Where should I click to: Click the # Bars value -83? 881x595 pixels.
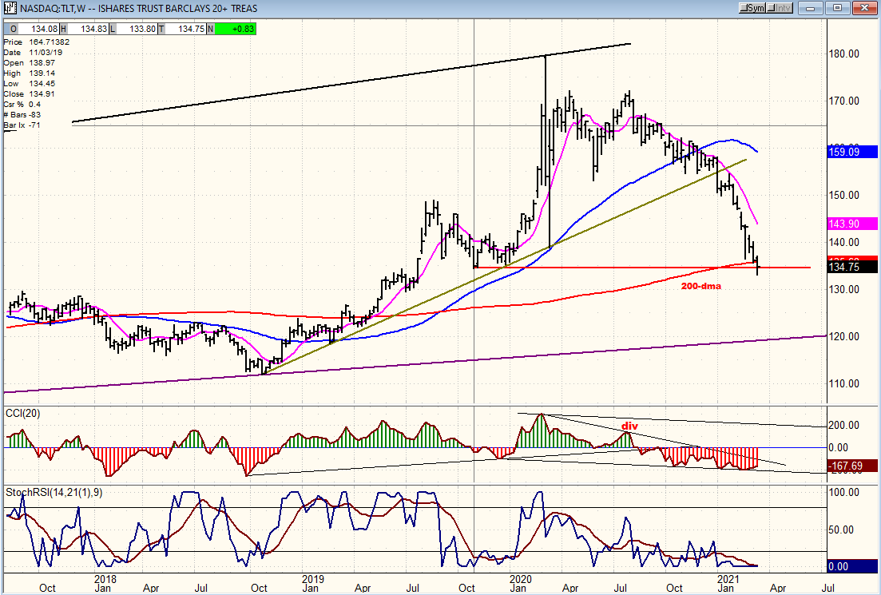(35, 115)
